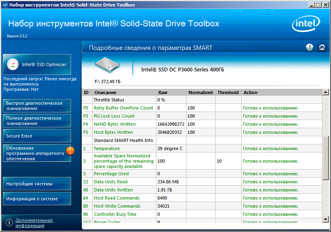Screen dimensions: 331x232
Task: Select the Temperature attribute
Action: point(106,148)
